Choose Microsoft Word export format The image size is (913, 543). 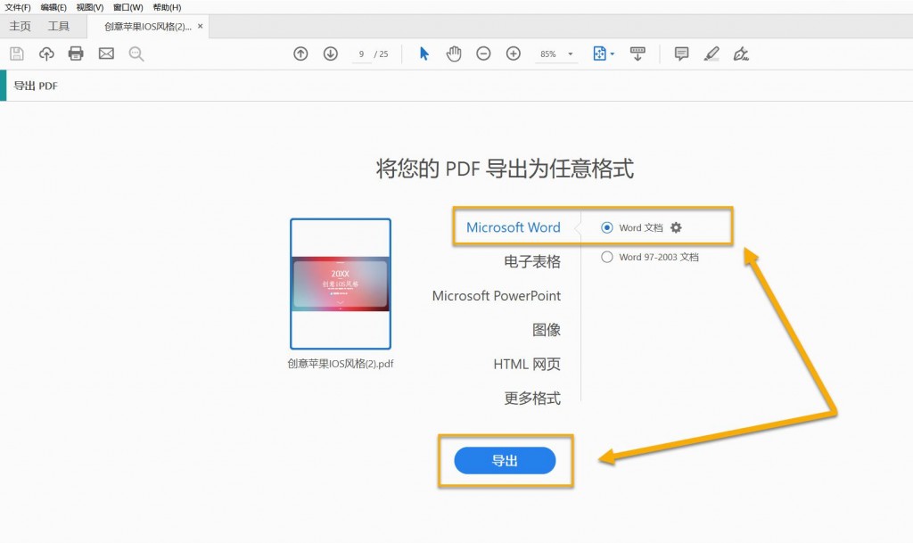[x=513, y=227]
